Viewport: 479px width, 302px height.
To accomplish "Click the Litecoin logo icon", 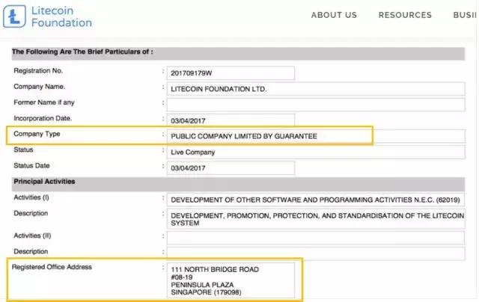I will pyautogui.click(x=16, y=16).
